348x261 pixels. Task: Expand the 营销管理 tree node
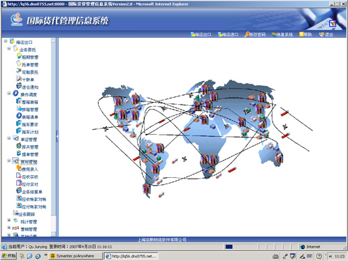point(9,228)
